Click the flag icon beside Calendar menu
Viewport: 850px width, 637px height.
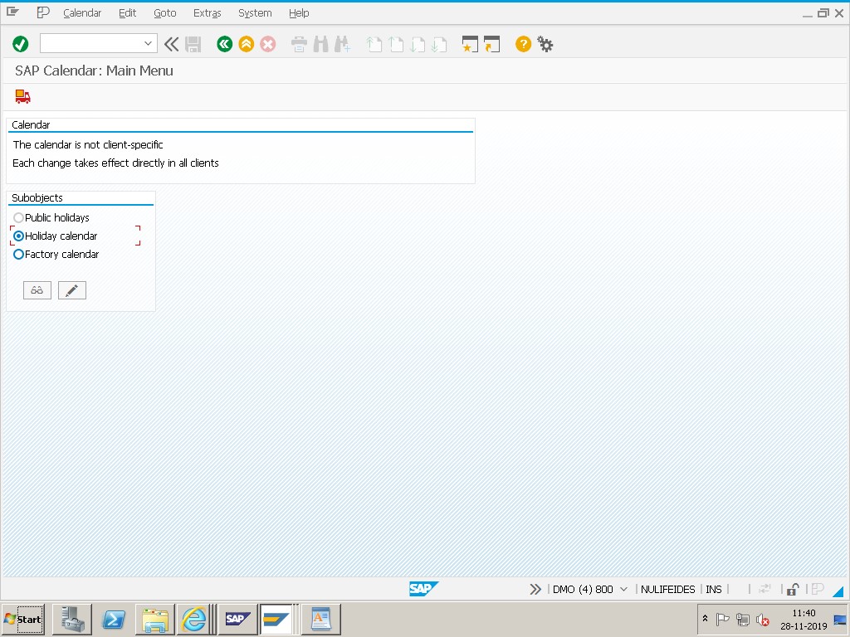[x=43, y=12]
